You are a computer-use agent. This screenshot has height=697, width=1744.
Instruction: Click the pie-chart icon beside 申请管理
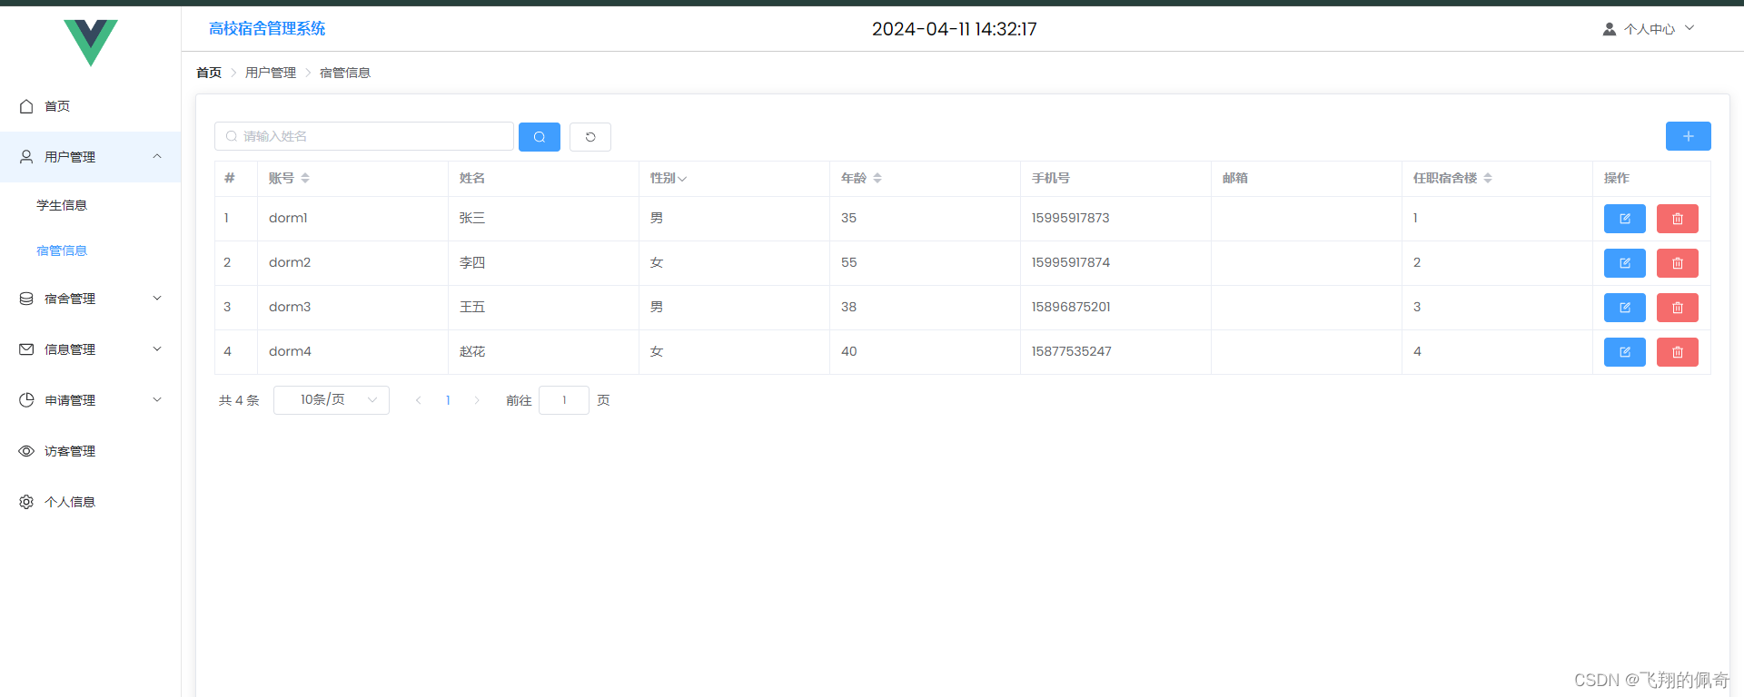pyautogui.click(x=26, y=400)
